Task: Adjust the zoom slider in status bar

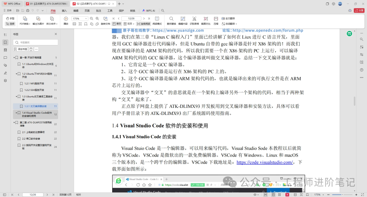Action: pos(342,195)
